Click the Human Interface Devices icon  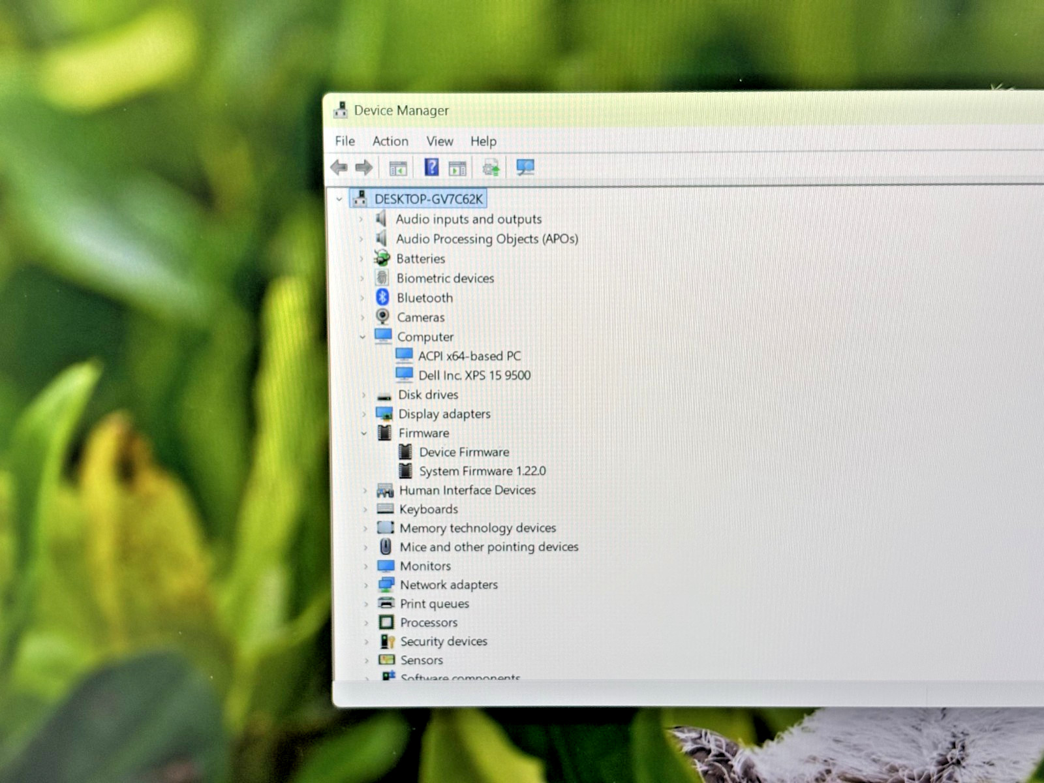tap(385, 490)
